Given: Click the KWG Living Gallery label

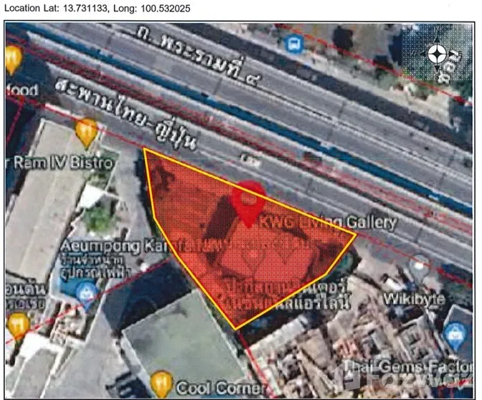Looking at the screenshot, I should (330, 222).
